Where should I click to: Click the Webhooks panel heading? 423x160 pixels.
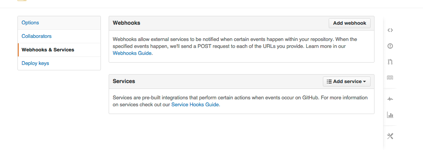point(127,23)
